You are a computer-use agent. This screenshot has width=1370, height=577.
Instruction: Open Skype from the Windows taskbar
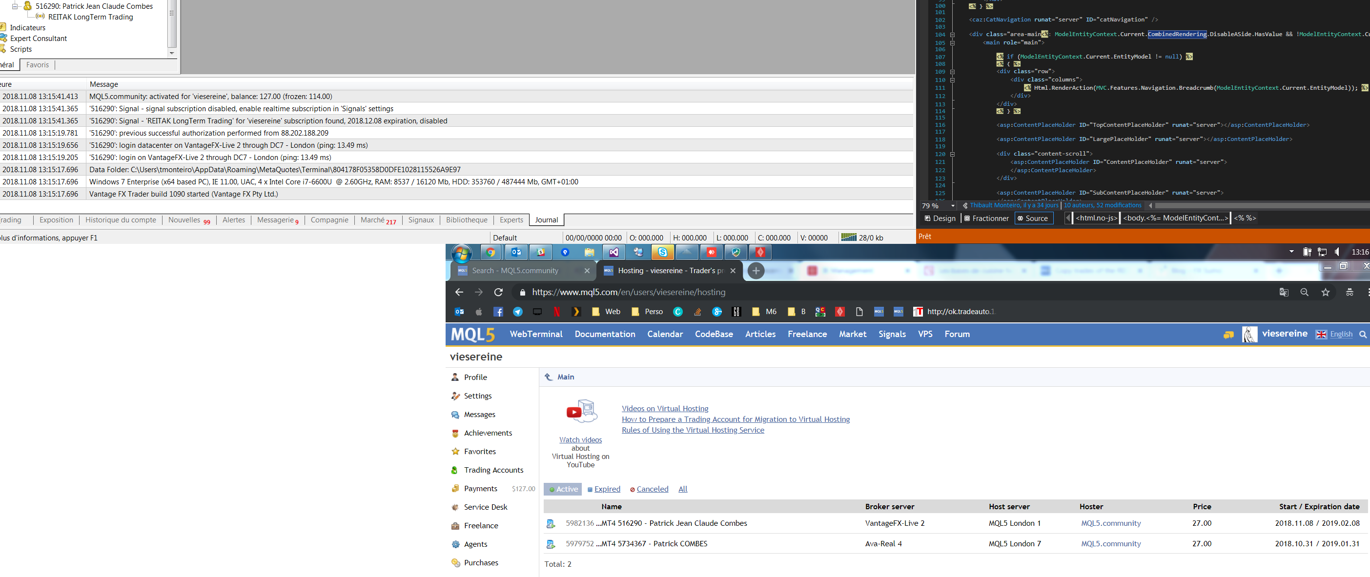pos(663,252)
